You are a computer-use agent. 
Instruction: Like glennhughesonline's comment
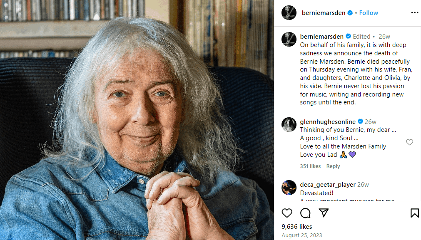(x=409, y=142)
